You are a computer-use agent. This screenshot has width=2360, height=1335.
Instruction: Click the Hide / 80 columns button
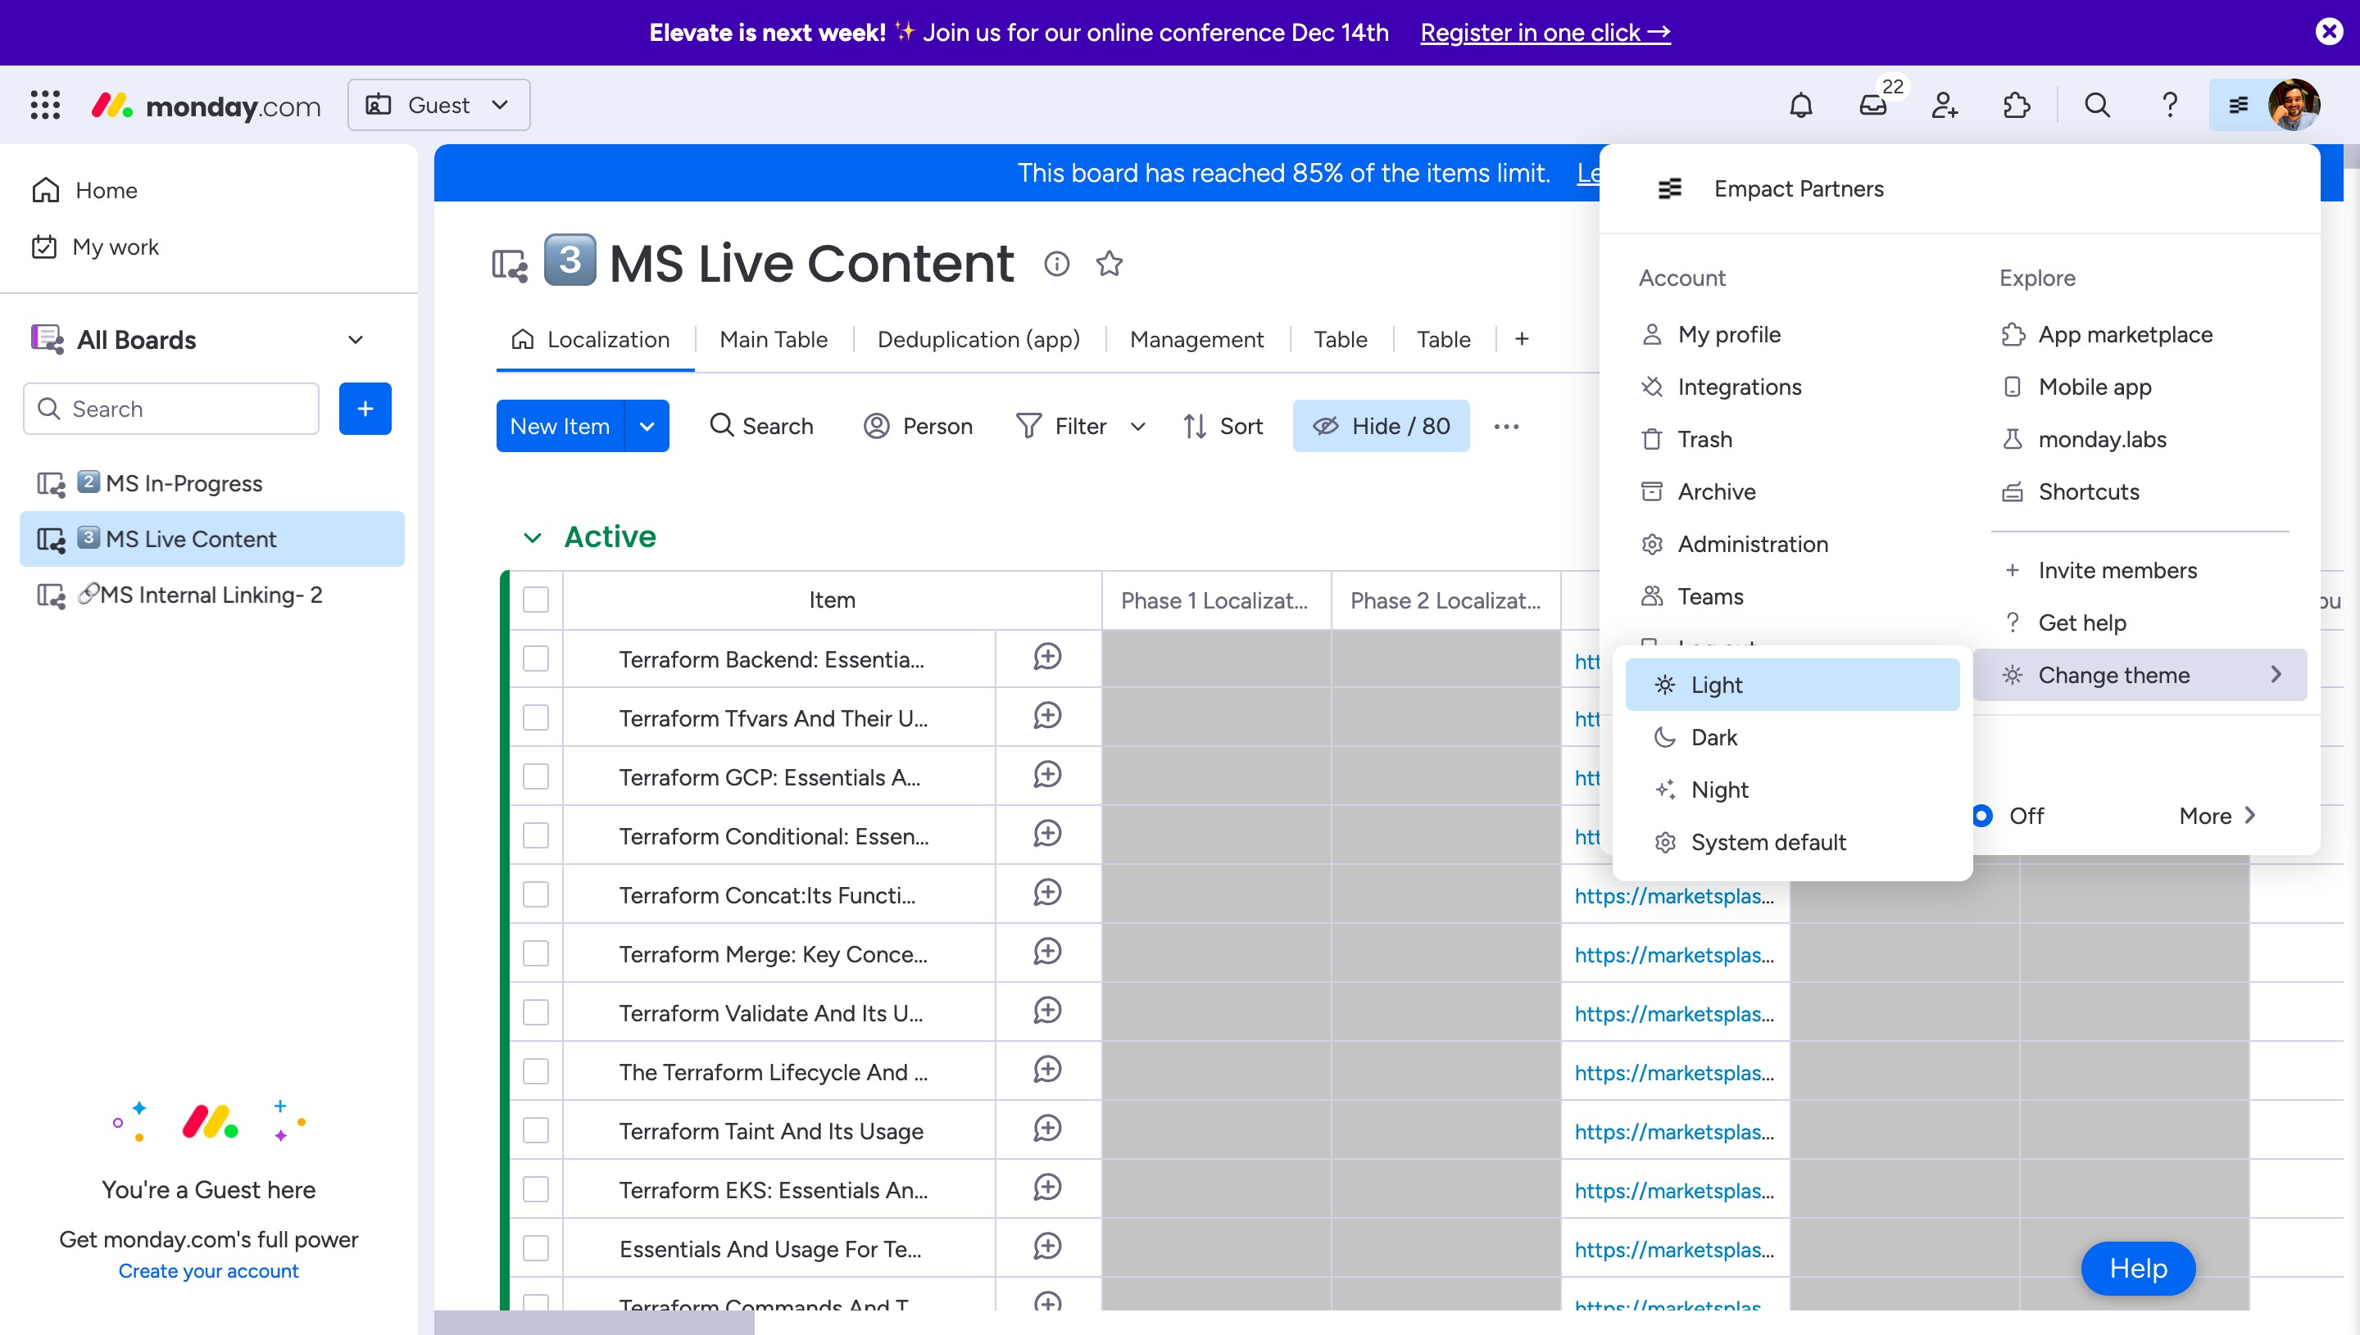[1381, 427]
